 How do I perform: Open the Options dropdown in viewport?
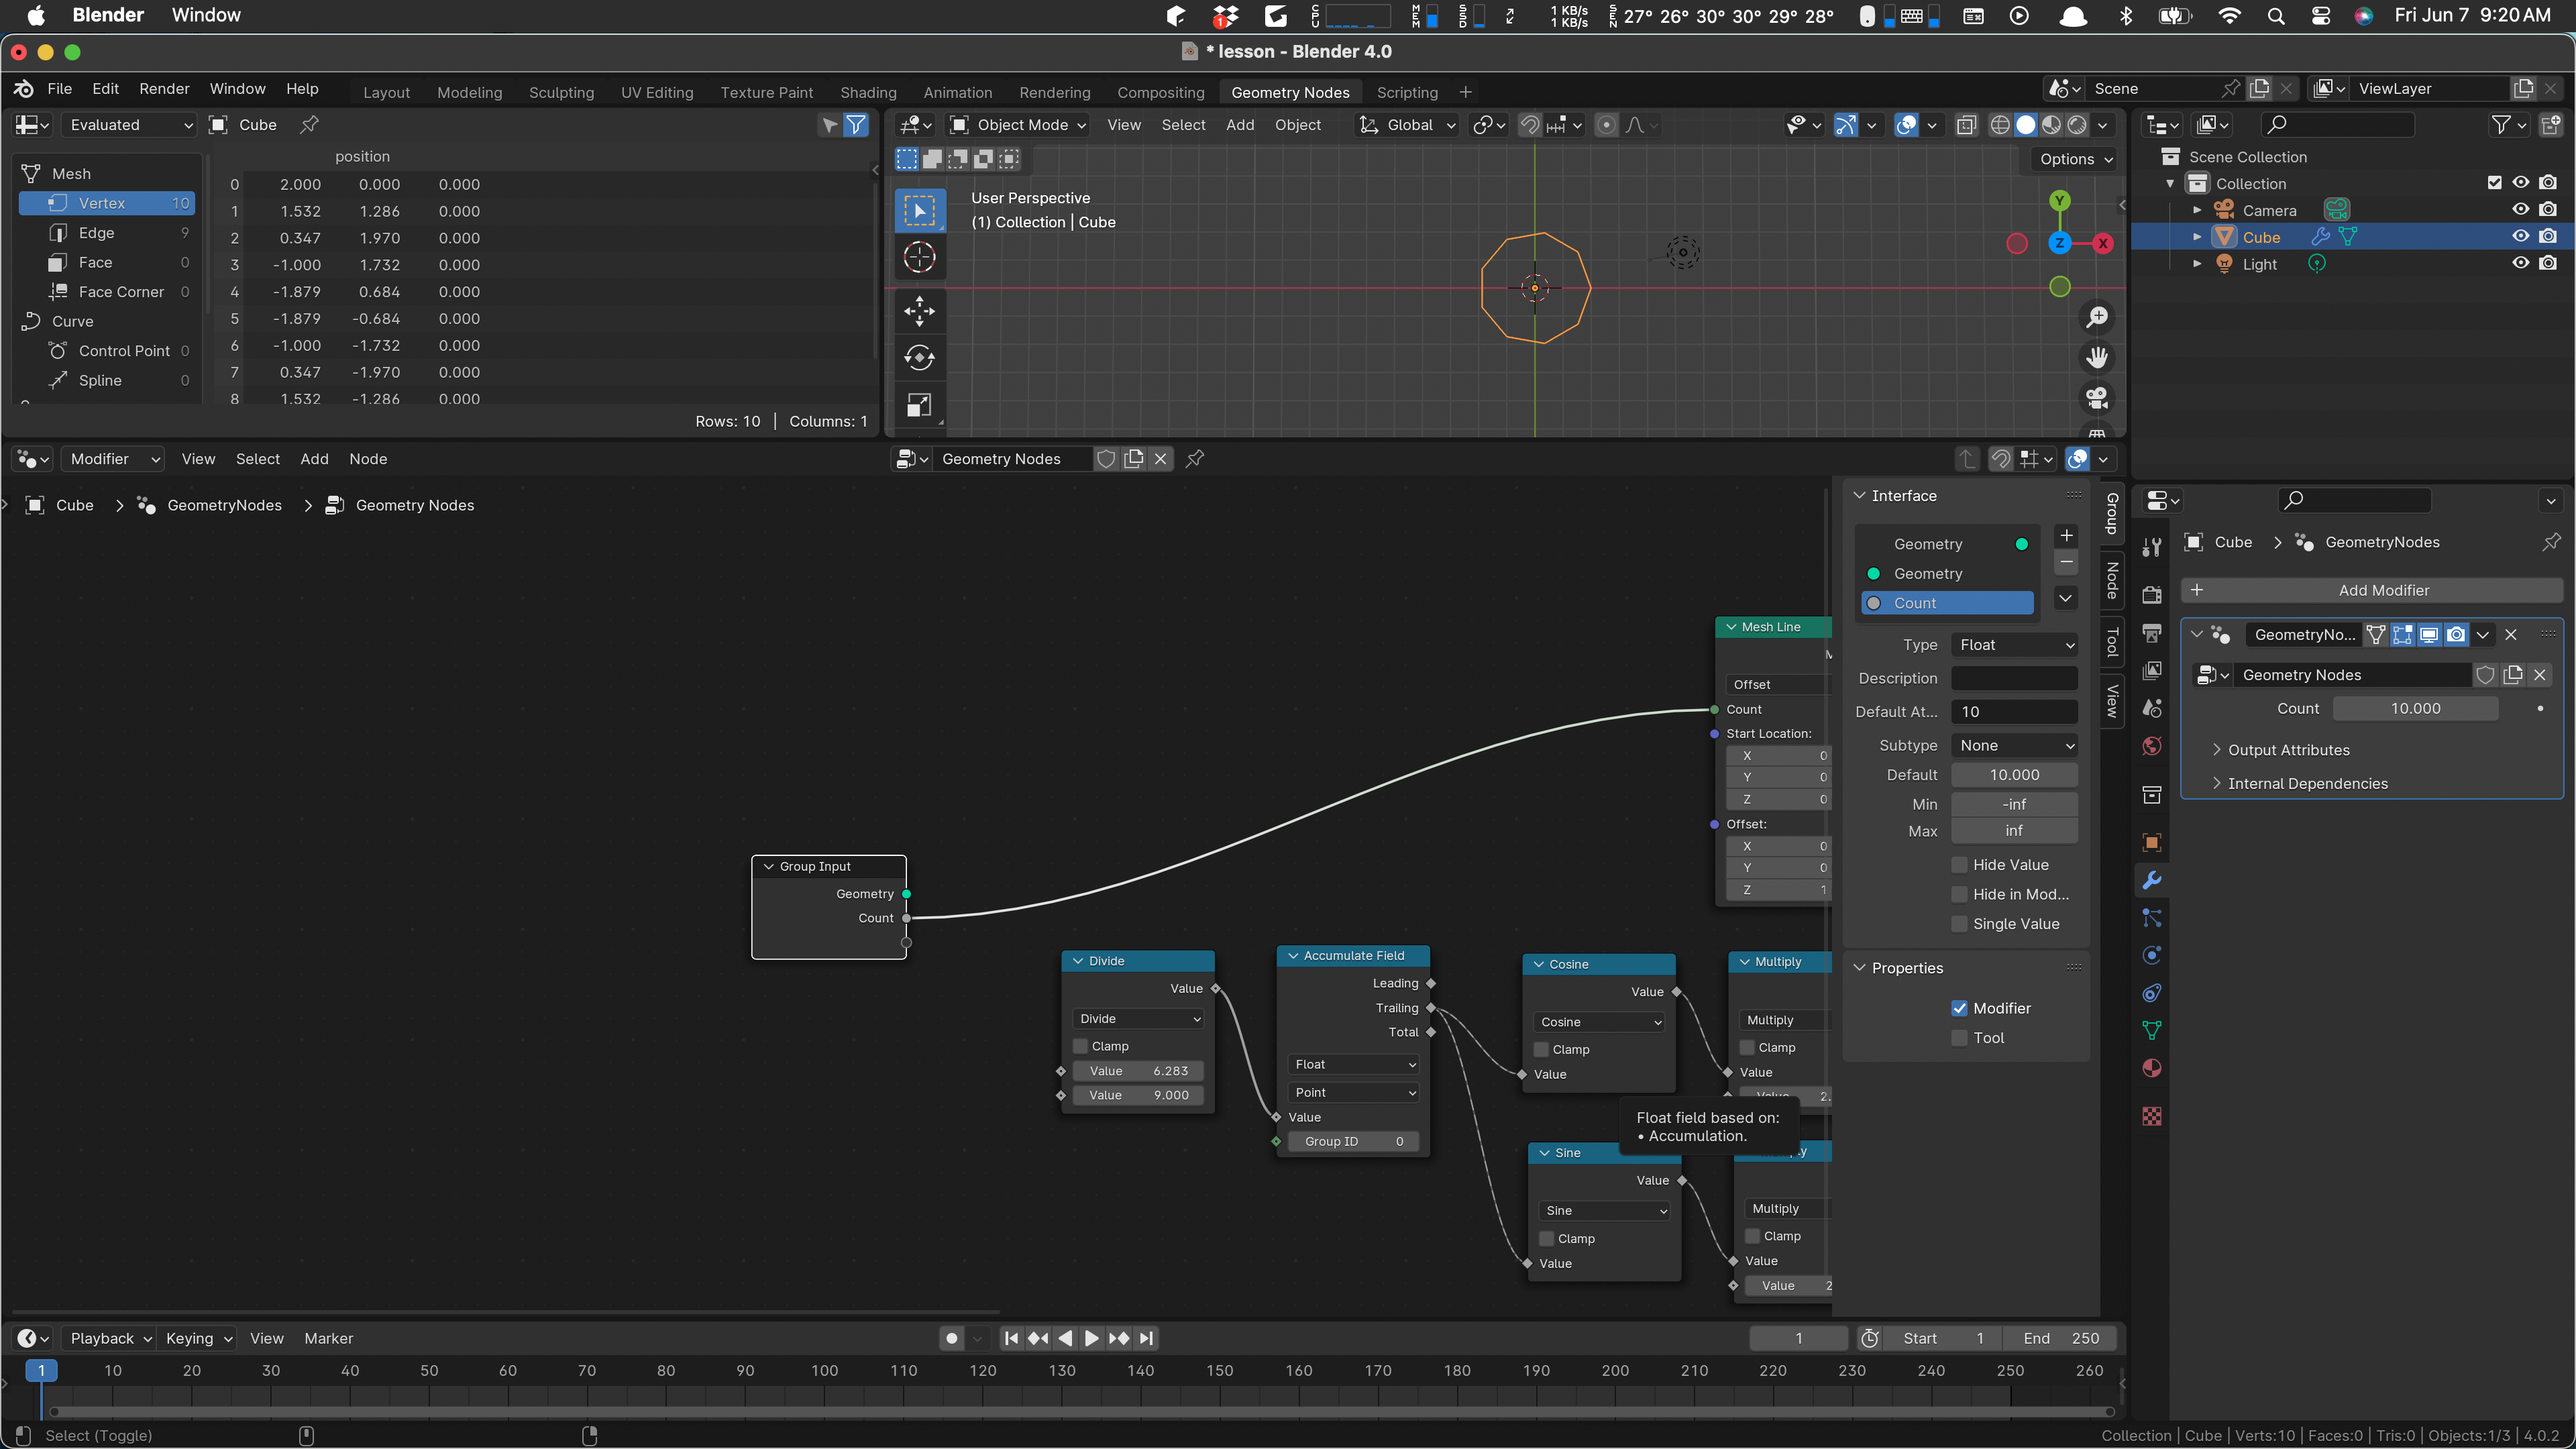[x=2075, y=159]
